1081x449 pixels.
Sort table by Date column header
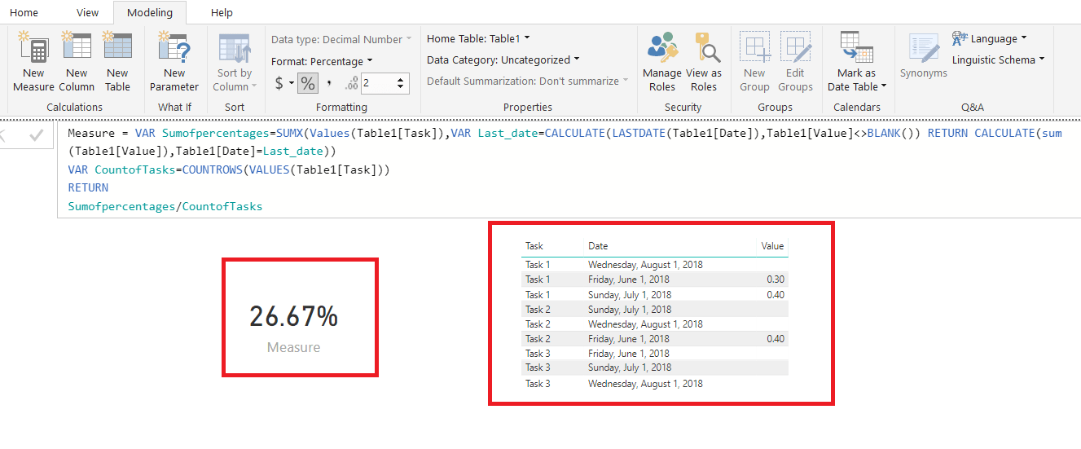point(598,245)
